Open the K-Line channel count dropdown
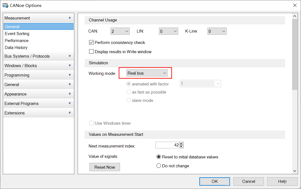The width and height of the screenshot is (301, 189). (217, 31)
